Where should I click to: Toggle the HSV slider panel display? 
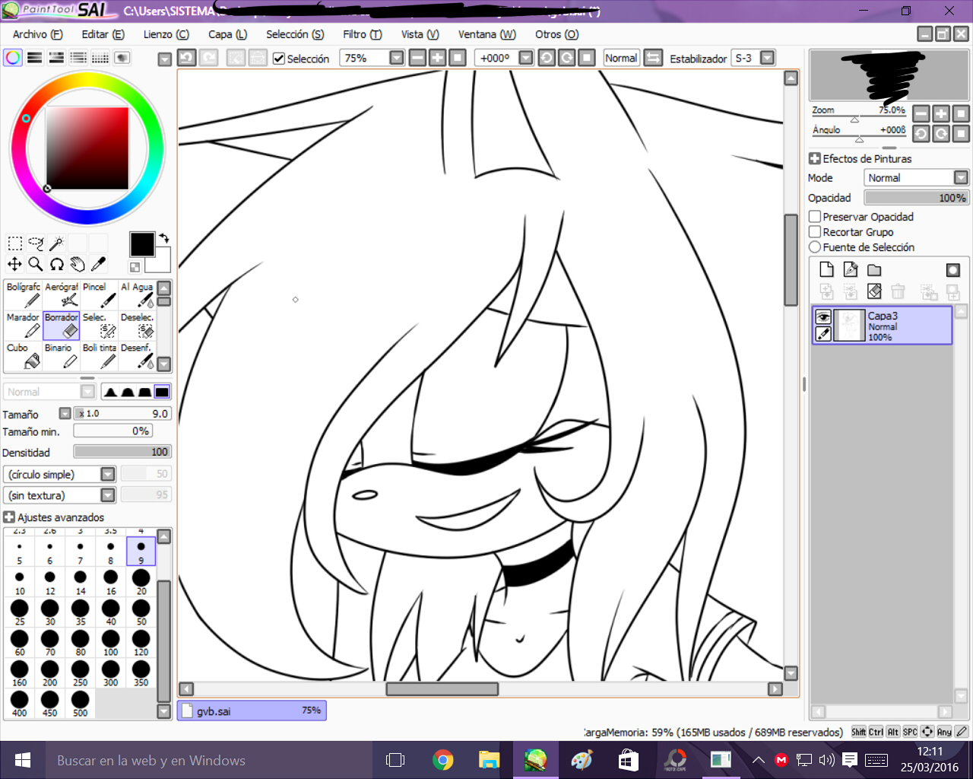point(56,58)
